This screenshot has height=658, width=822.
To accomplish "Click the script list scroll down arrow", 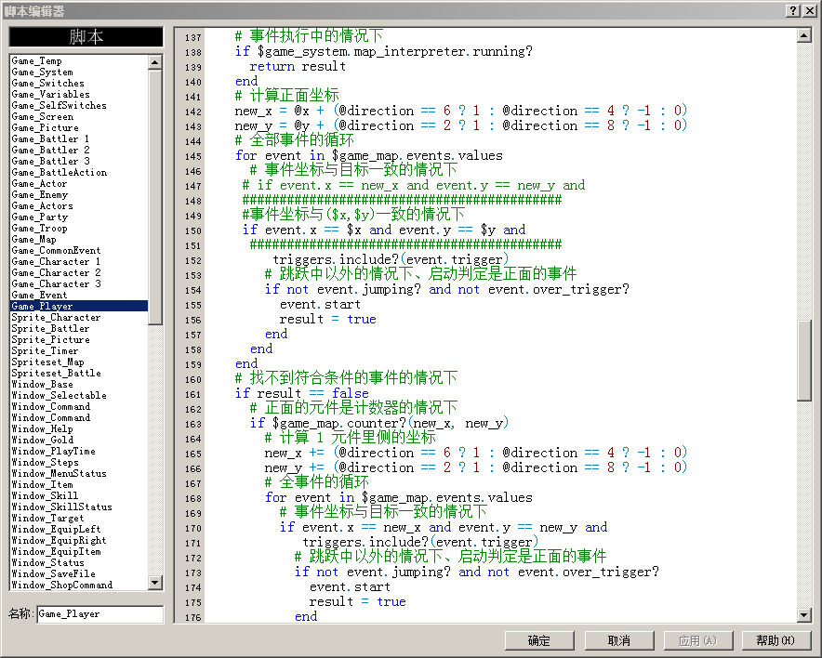I will tap(154, 582).
